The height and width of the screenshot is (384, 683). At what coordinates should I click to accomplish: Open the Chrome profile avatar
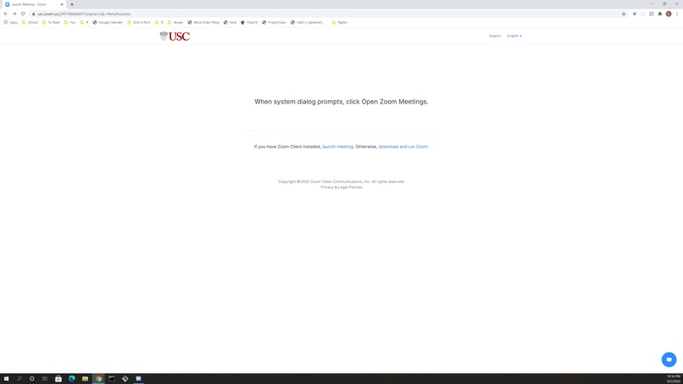click(669, 14)
